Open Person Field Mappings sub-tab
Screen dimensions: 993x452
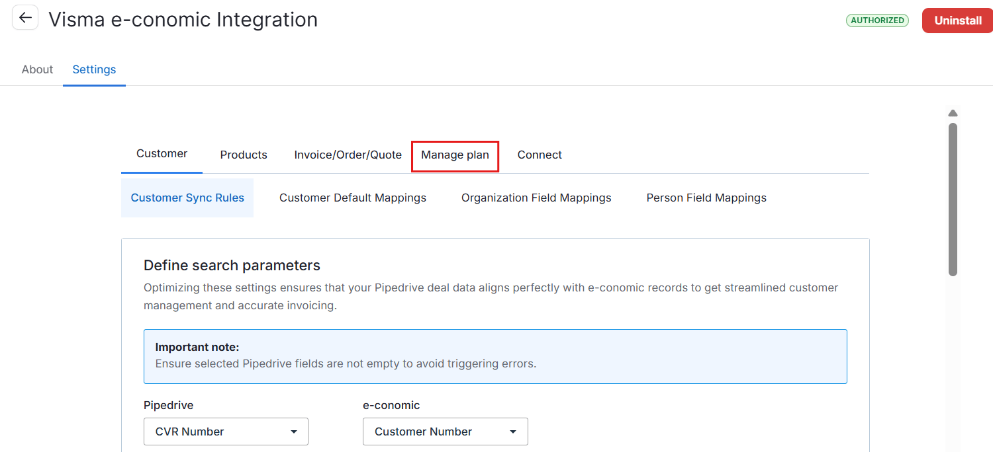pos(706,198)
